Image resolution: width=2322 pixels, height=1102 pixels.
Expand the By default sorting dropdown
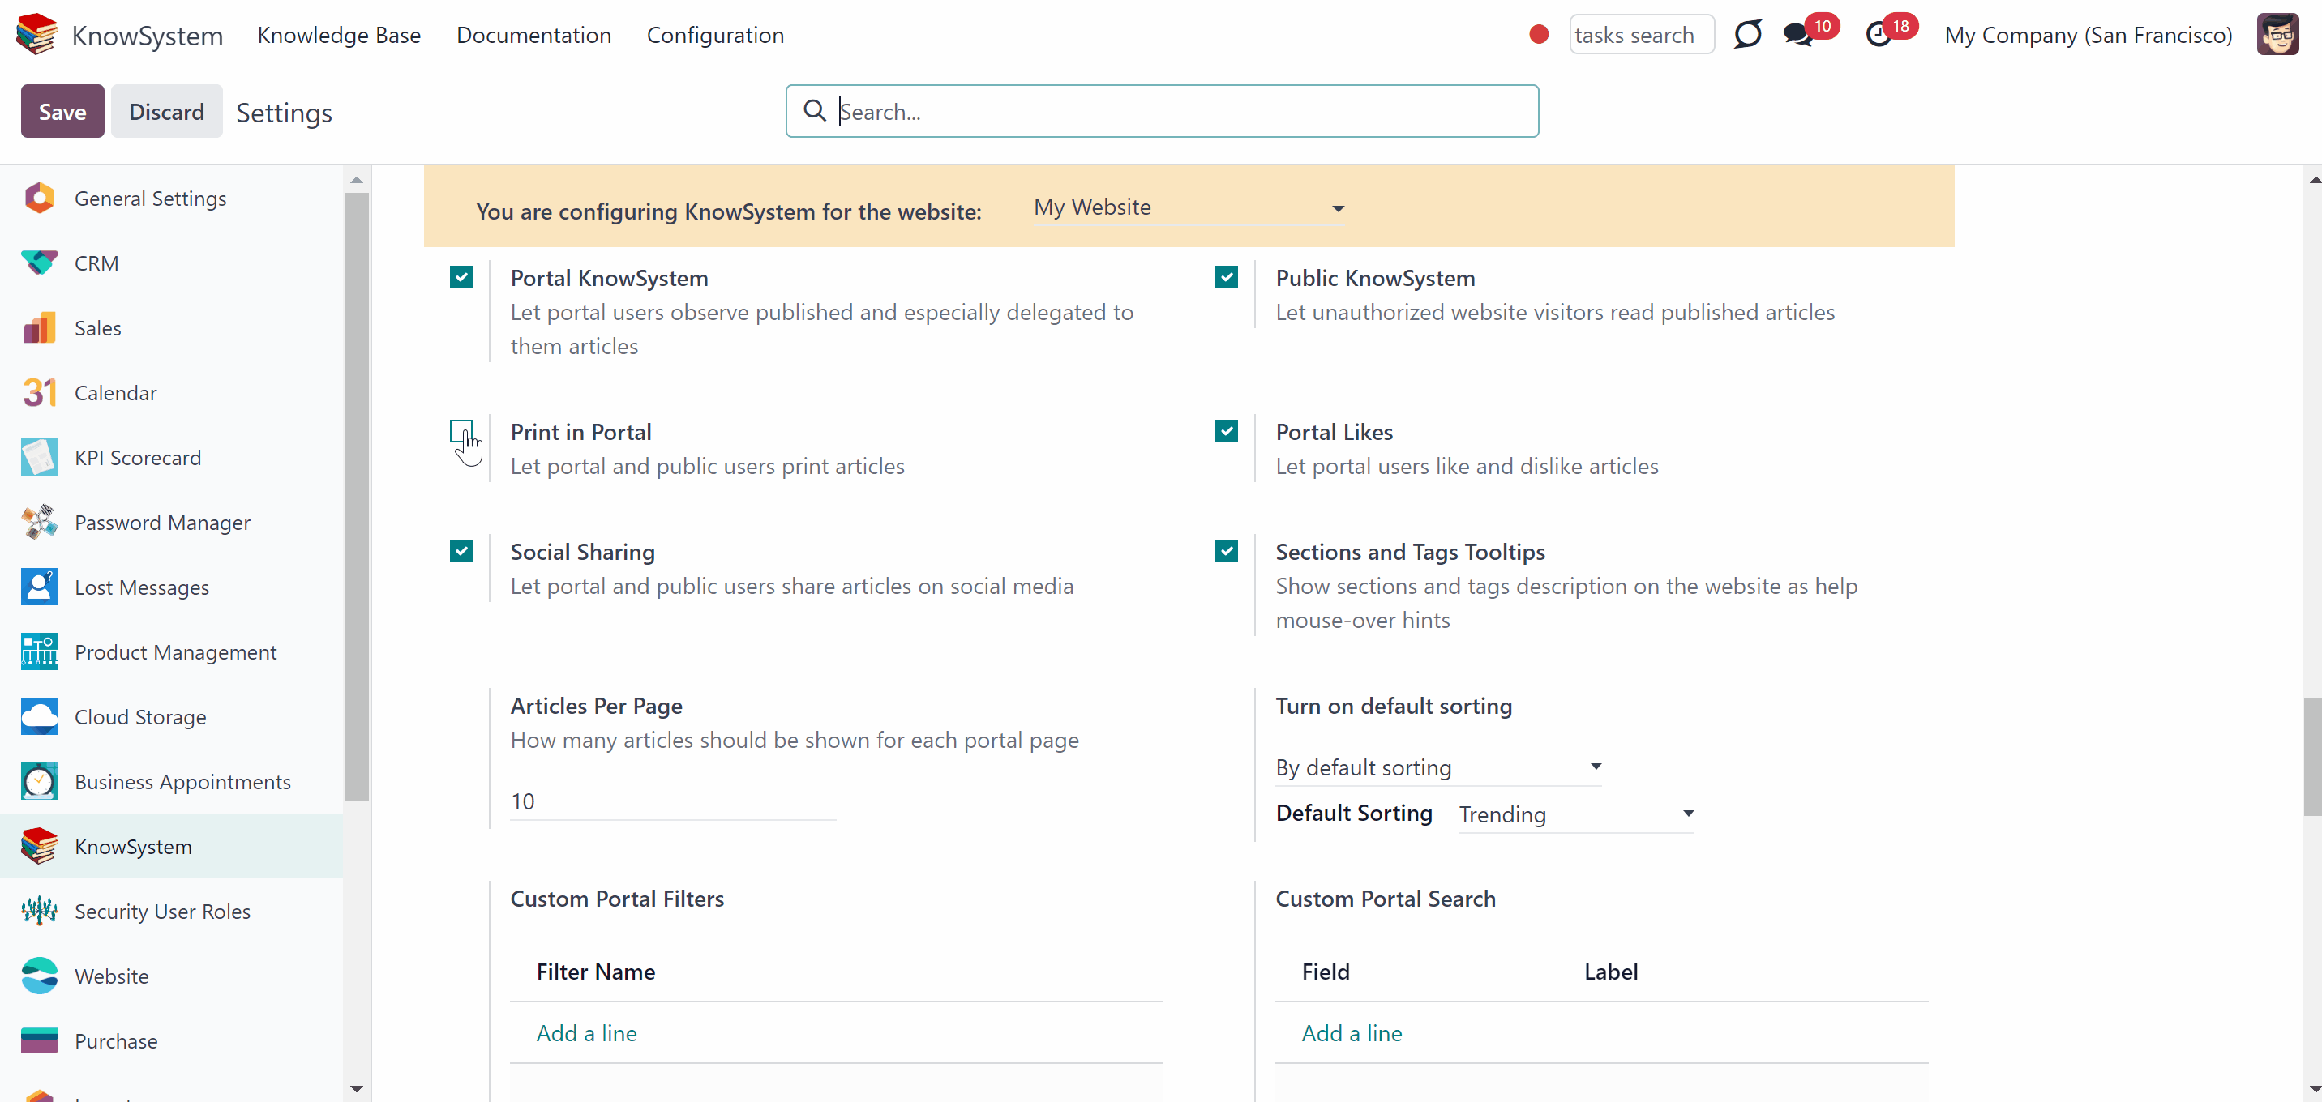click(1437, 767)
